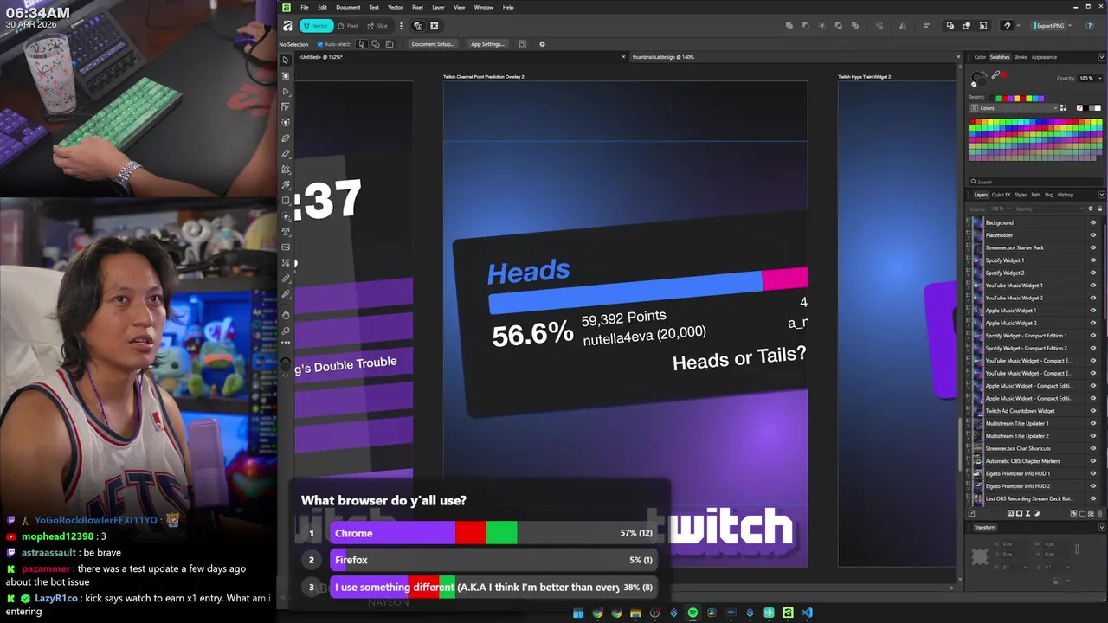Click the App Settings button
The height and width of the screenshot is (623, 1108).
487,44
